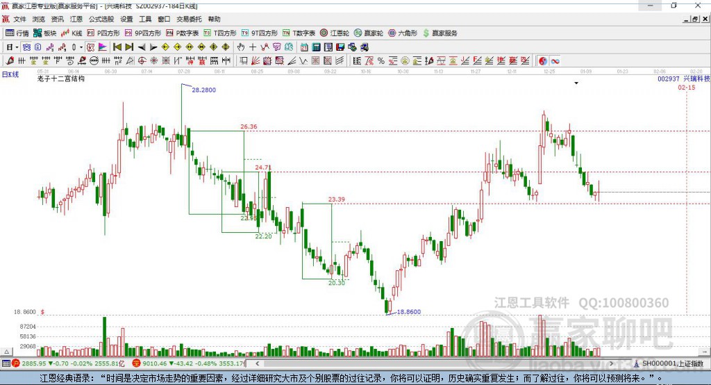711x385 pixels.
Task: Click the 002937 兴瑞科技 stock name
Action: 683,79
